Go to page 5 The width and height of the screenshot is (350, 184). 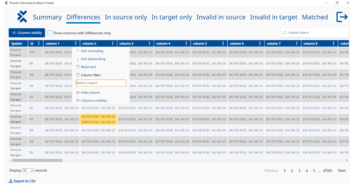click(314, 171)
